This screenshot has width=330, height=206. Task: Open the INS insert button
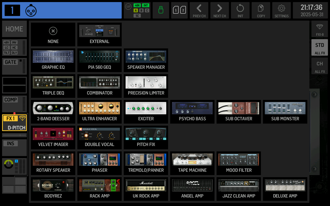pyautogui.click(x=11, y=144)
